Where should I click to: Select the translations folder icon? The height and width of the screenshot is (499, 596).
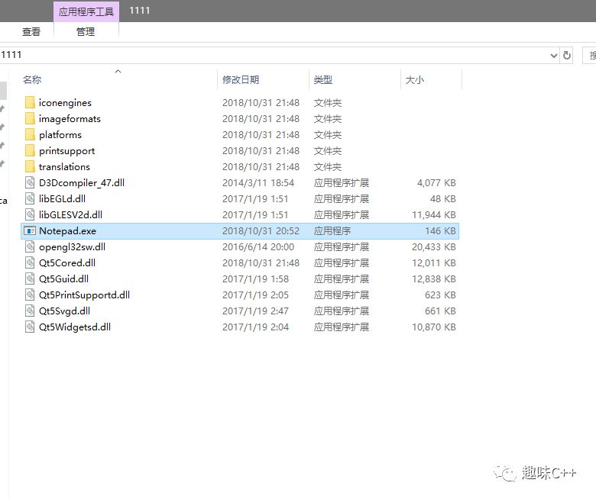pos(30,166)
